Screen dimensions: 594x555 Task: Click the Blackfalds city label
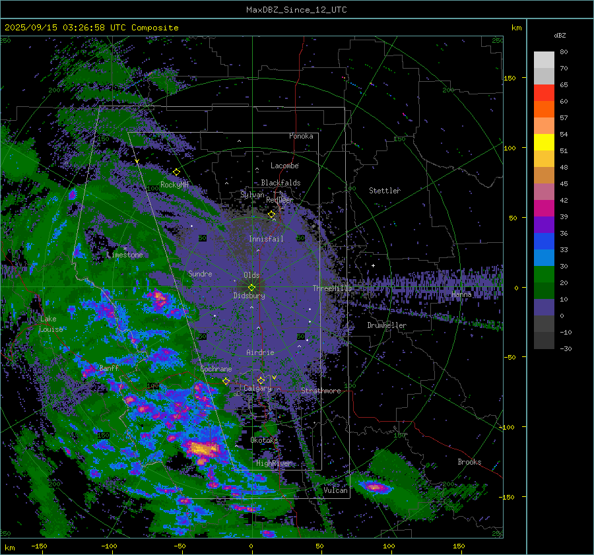pos(280,183)
